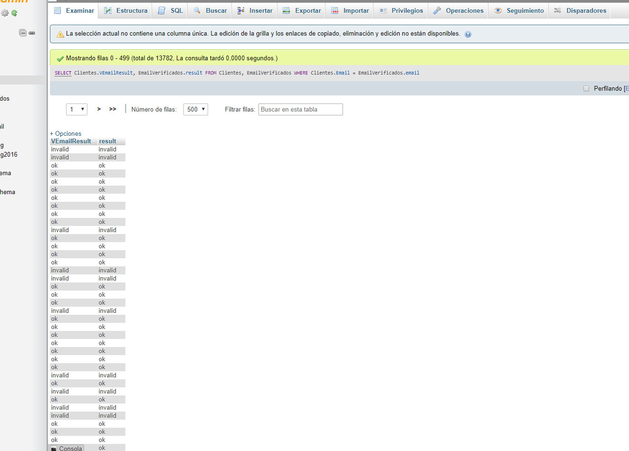Image resolution: width=629 pixels, height=451 pixels.
Task: Open help via the blue question icon
Action: click(x=468, y=34)
